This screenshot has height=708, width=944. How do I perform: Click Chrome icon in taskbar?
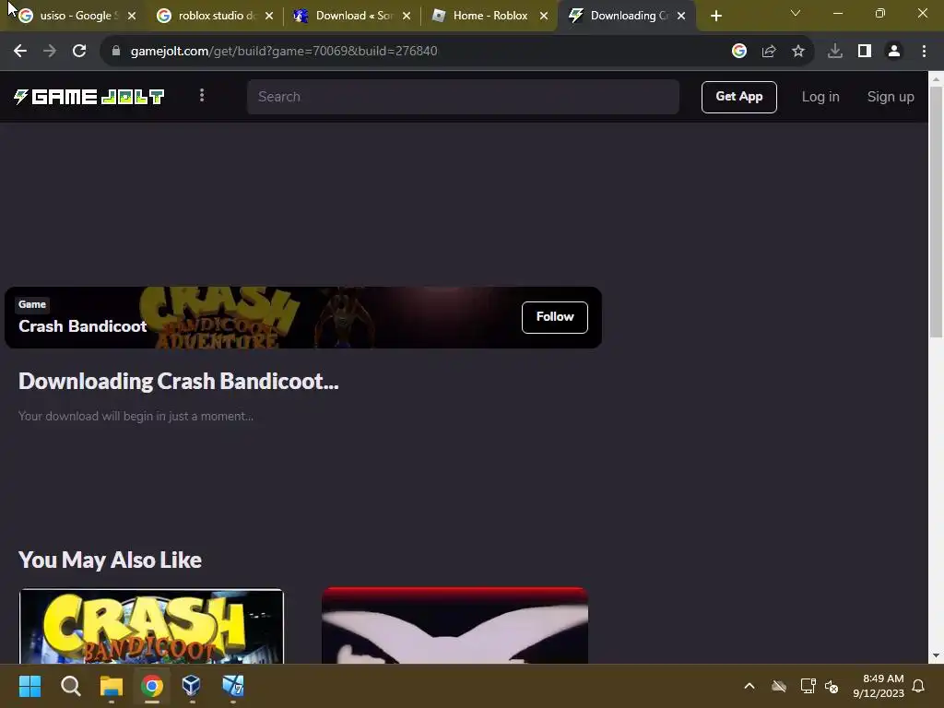tap(152, 686)
